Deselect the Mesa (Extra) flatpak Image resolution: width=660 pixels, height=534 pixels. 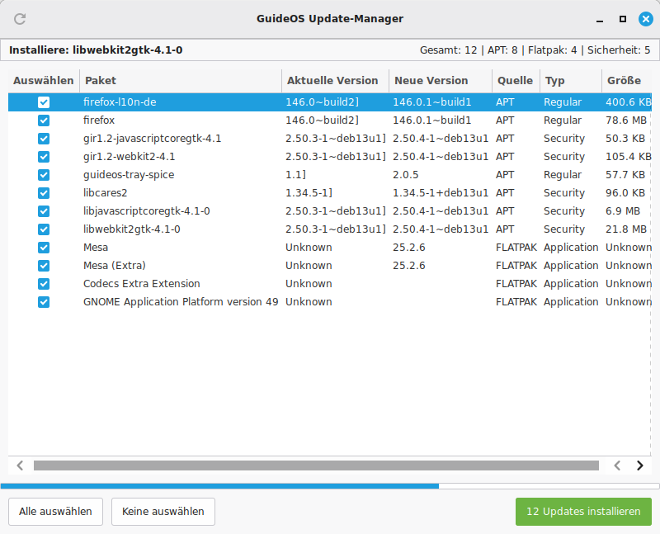pyautogui.click(x=44, y=266)
